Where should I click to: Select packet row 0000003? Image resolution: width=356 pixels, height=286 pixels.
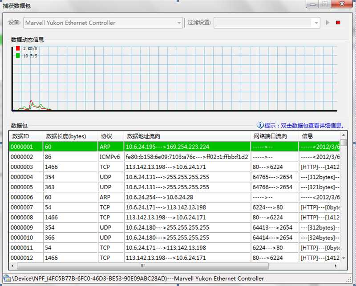coord(174,167)
